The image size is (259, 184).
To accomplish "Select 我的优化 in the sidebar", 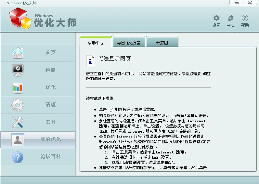I will click(38, 139).
